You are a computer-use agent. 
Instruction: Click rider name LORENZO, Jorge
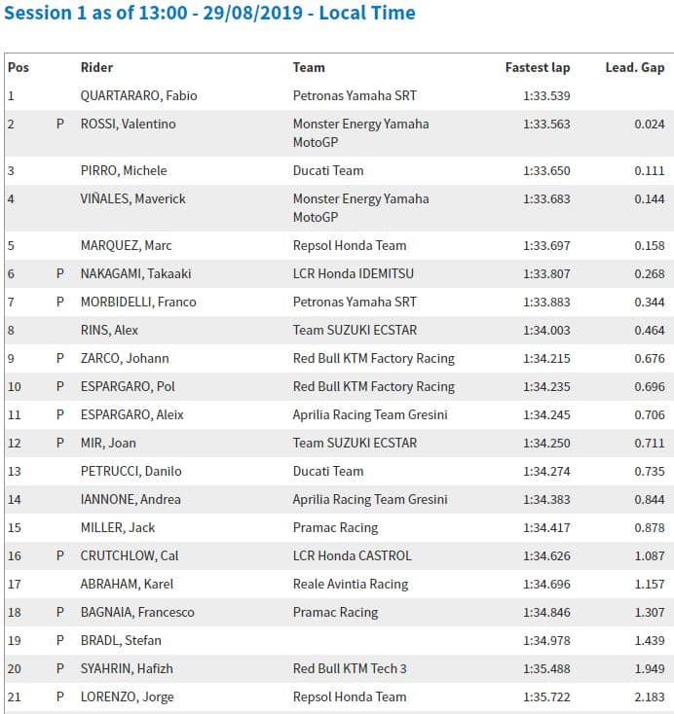[128, 696]
